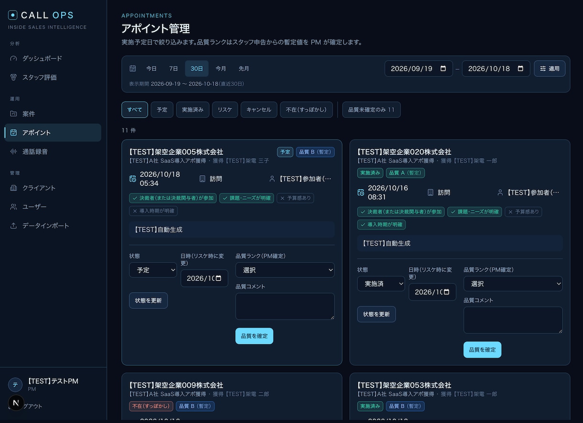Open 状態 dropdown showing 予定

click(153, 270)
